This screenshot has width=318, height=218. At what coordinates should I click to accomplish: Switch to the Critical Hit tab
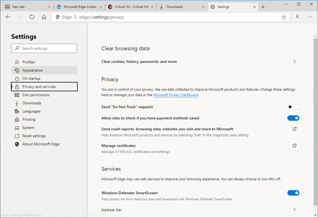(130, 7)
